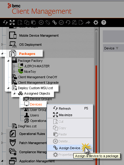This screenshot has width=124, height=165.
Task: Select Client Management Upgrade package folder
Action: [x=38, y=82]
